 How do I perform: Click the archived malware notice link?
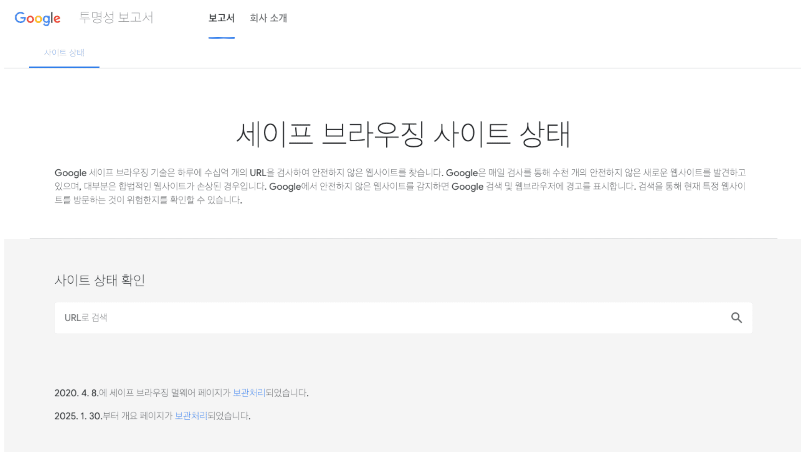(248, 392)
